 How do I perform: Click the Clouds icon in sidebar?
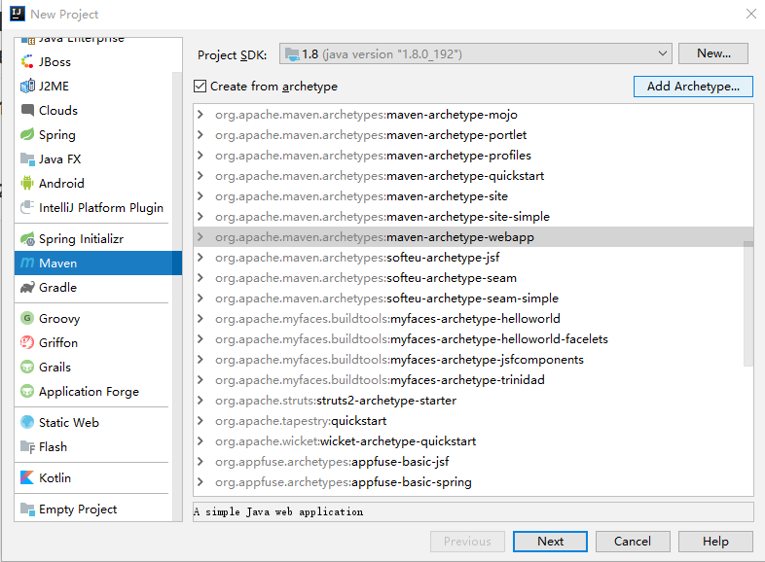27,110
